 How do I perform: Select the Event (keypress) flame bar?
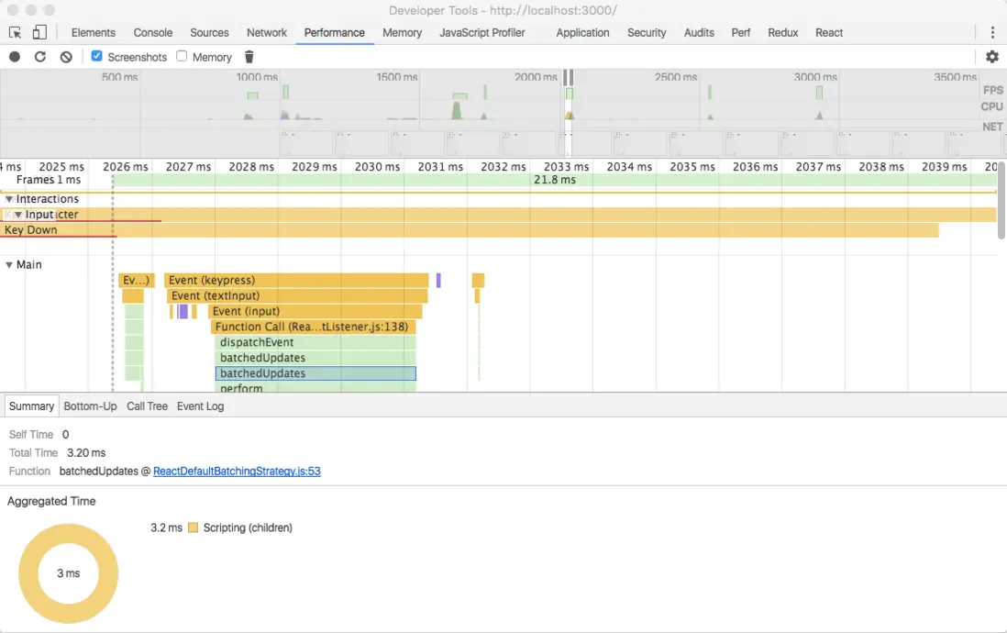296,281
